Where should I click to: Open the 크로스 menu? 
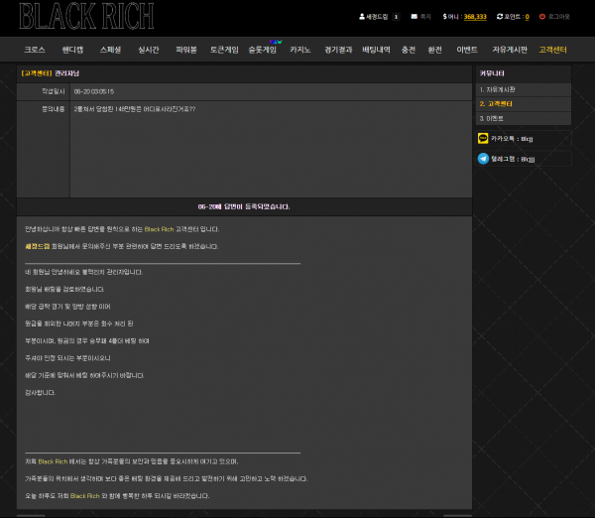point(35,49)
